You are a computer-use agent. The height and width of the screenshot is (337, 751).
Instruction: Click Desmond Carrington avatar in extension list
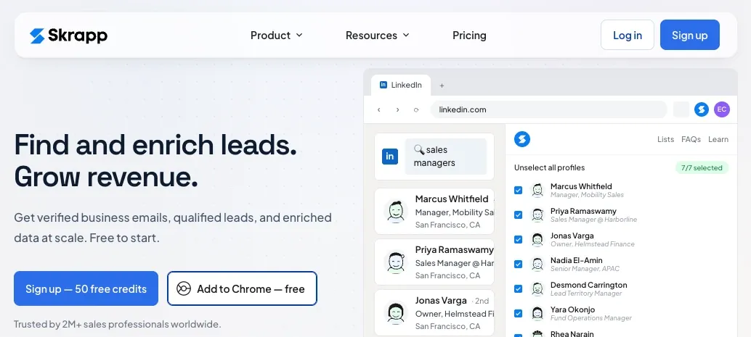click(537, 288)
